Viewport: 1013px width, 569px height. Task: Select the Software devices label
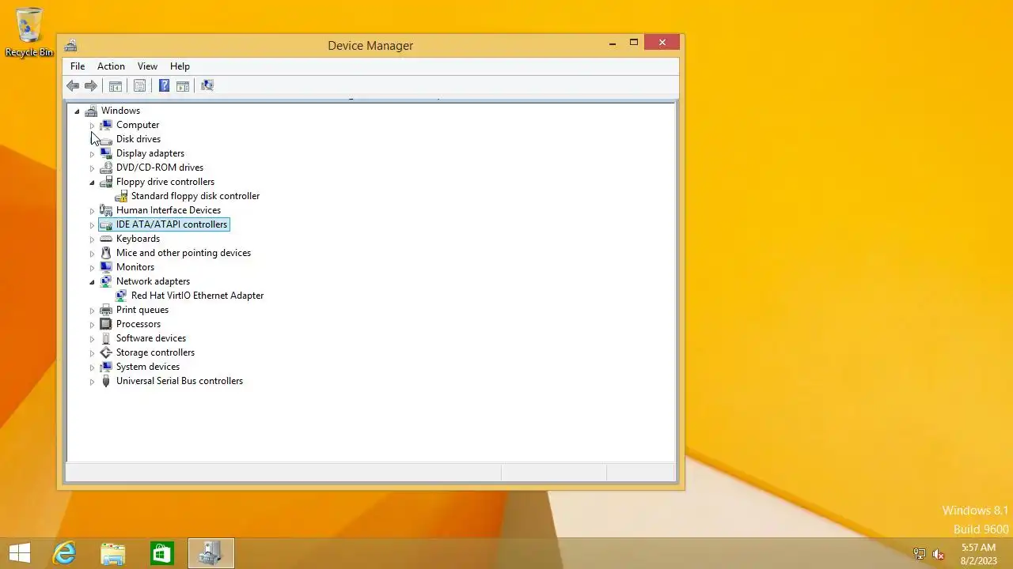[151, 338]
